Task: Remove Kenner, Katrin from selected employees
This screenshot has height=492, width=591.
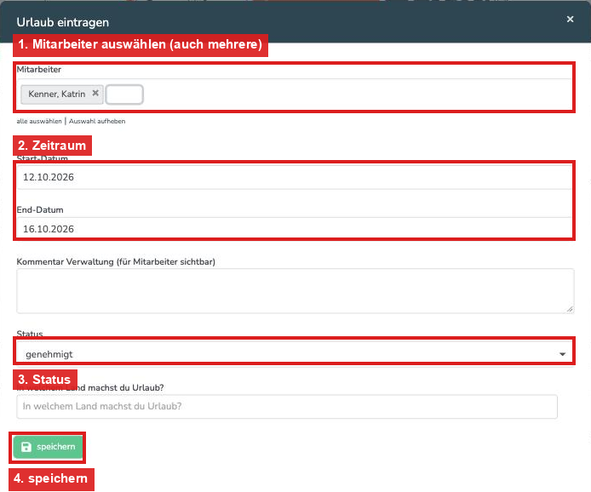Action: [x=95, y=93]
